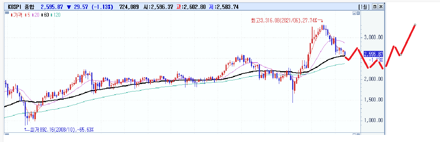Click the KOSPI 종합 title text

[x=21, y=7]
